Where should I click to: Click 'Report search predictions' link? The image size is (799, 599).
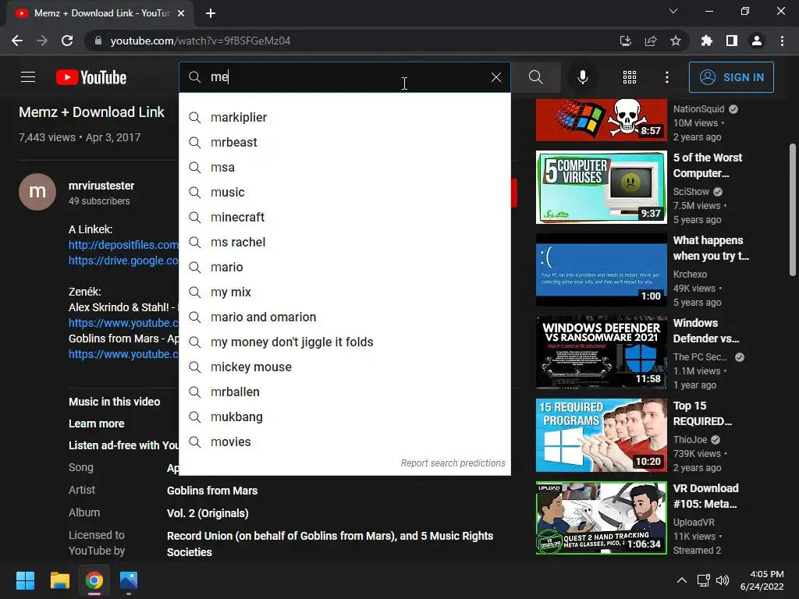coord(453,463)
